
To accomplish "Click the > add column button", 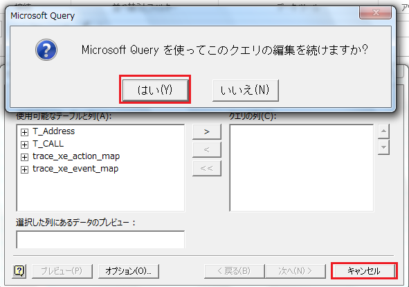I will [x=207, y=131].
